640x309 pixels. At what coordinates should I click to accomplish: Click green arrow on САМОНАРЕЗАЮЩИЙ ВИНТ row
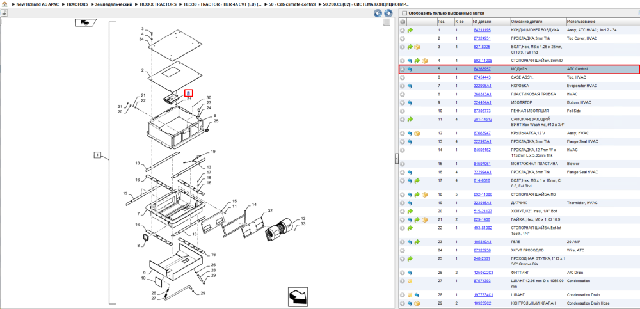410,119
